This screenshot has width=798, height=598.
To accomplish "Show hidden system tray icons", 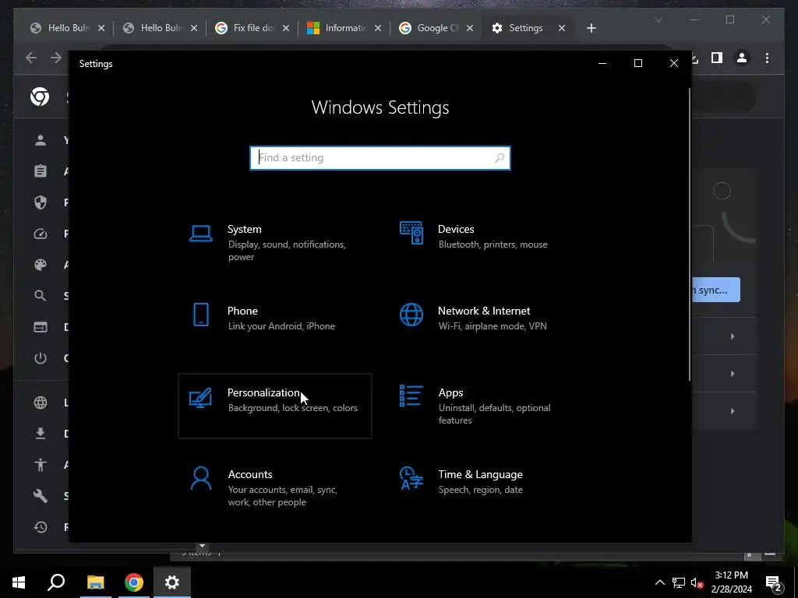I will click(x=659, y=582).
